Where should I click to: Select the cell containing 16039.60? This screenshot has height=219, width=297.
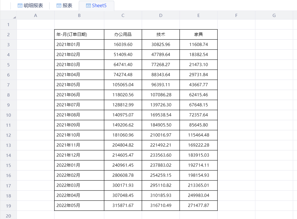(123, 45)
